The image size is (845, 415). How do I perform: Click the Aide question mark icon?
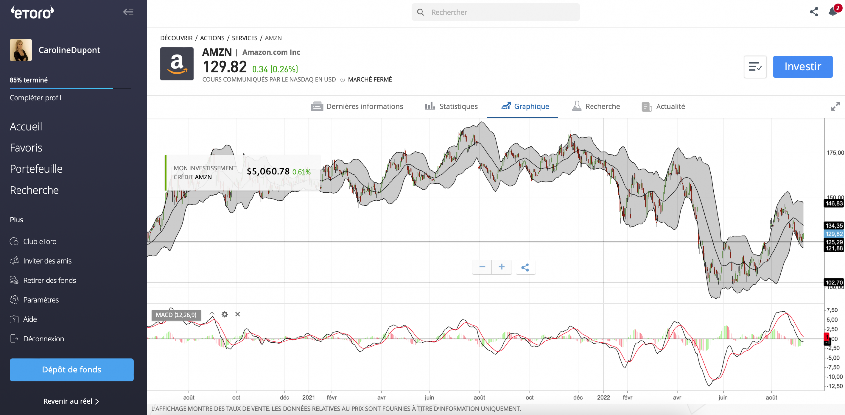pos(14,319)
